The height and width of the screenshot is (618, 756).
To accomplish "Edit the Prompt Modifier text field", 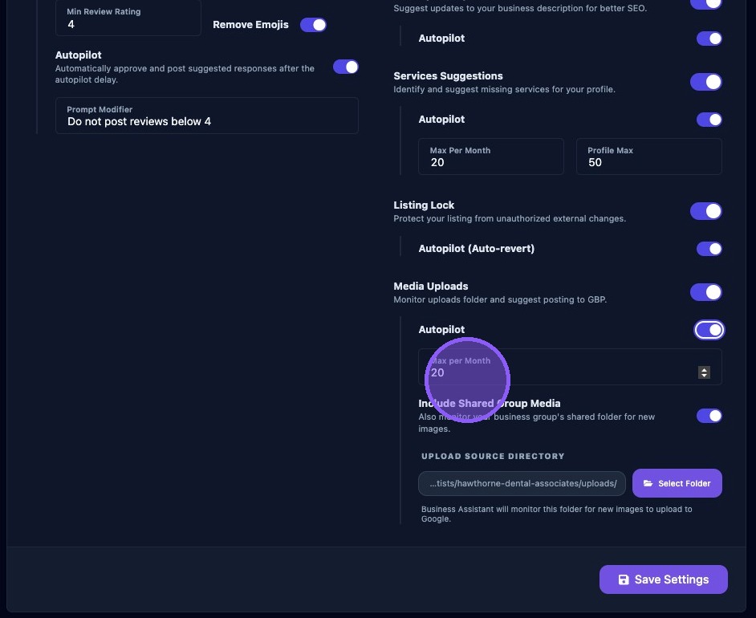I will 207,116.
